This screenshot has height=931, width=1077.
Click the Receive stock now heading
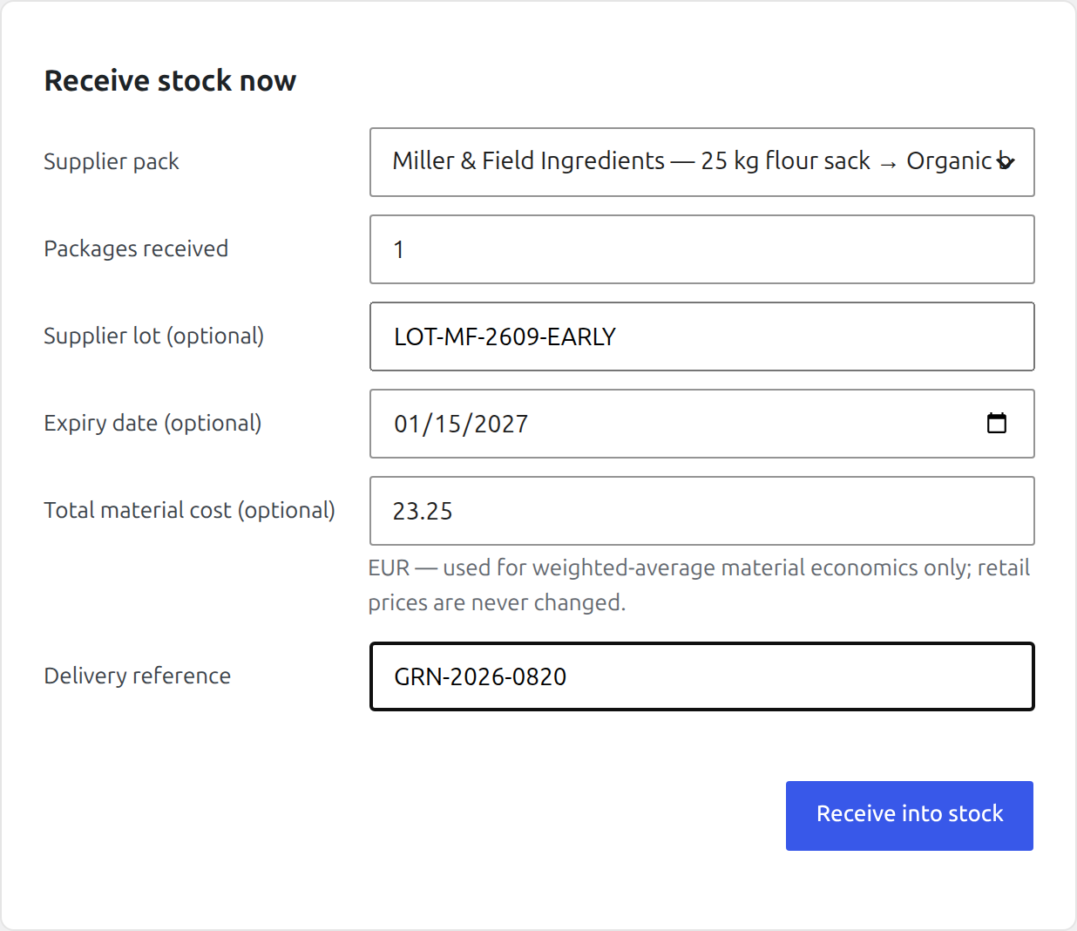point(170,81)
